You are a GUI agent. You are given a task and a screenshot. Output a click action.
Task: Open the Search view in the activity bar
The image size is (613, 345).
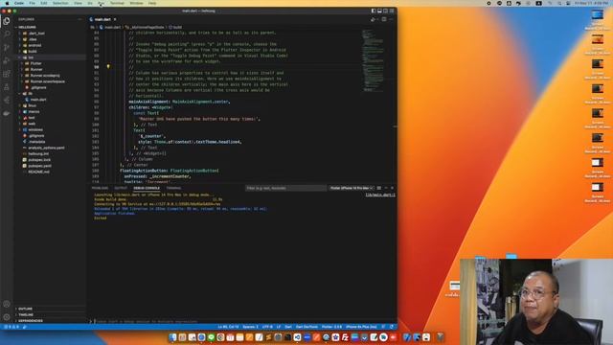point(7,34)
